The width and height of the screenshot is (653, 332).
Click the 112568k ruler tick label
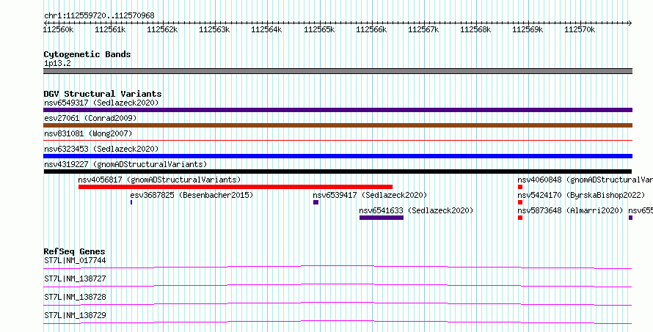[x=475, y=29]
